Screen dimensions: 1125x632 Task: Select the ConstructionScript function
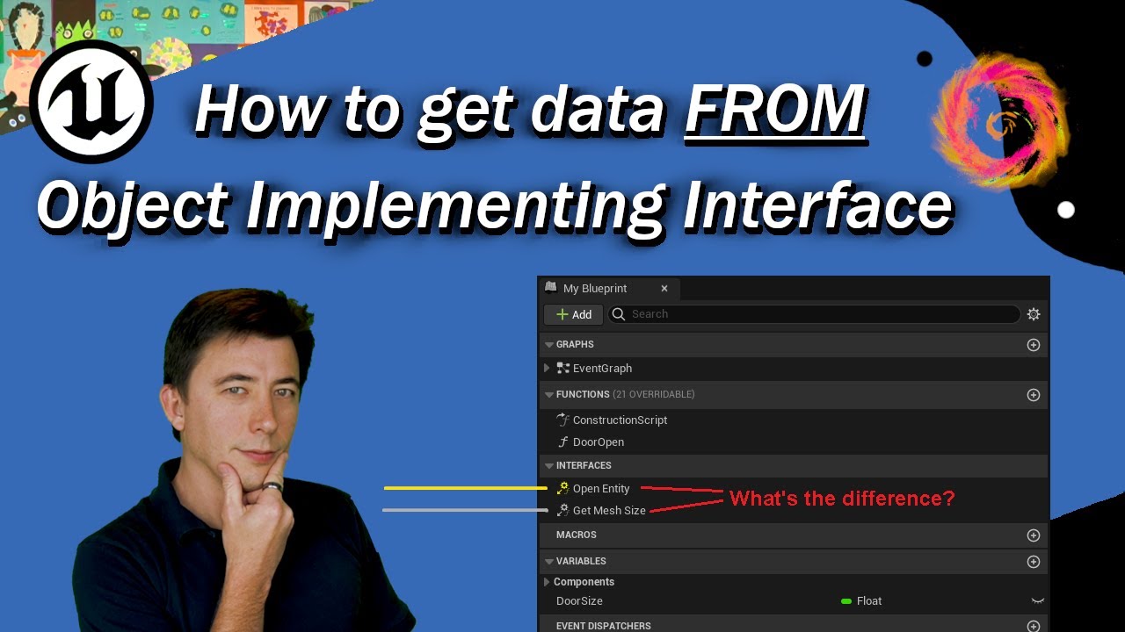pos(620,420)
